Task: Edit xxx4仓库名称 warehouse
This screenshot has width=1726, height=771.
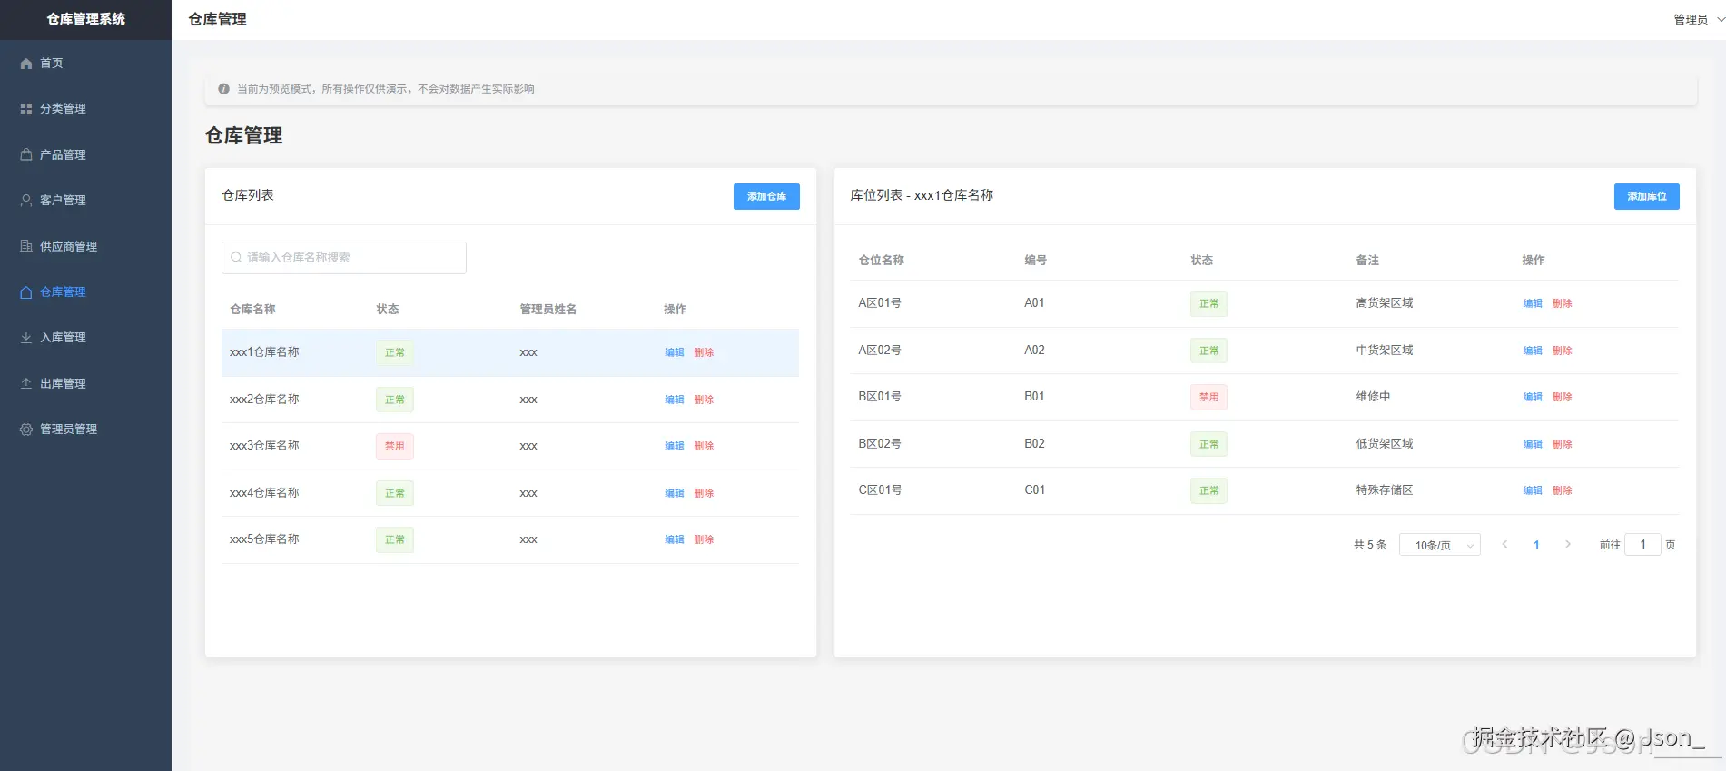Action: tap(674, 493)
